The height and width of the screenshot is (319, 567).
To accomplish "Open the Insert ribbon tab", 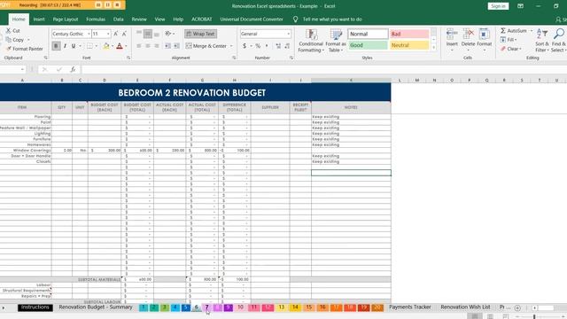I will pyautogui.click(x=39, y=19).
